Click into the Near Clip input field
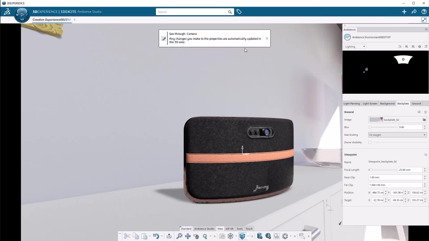The height and width of the screenshot is (241, 429). [x=395, y=178]
